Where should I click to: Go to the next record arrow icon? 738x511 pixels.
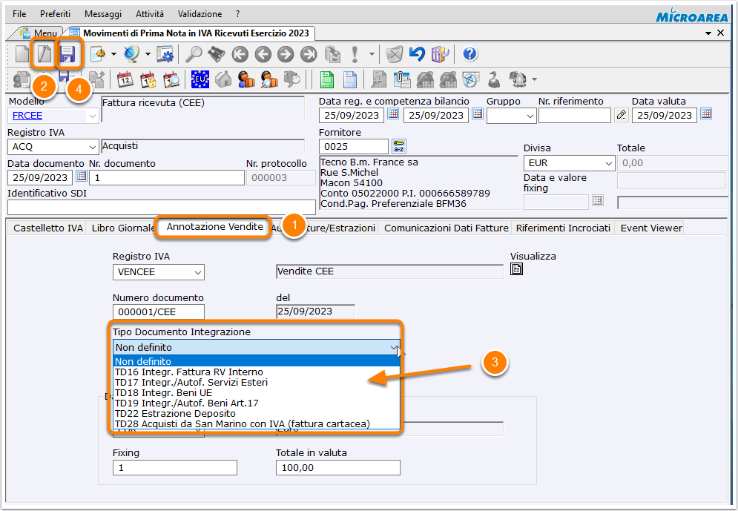[x=286, y=55]
